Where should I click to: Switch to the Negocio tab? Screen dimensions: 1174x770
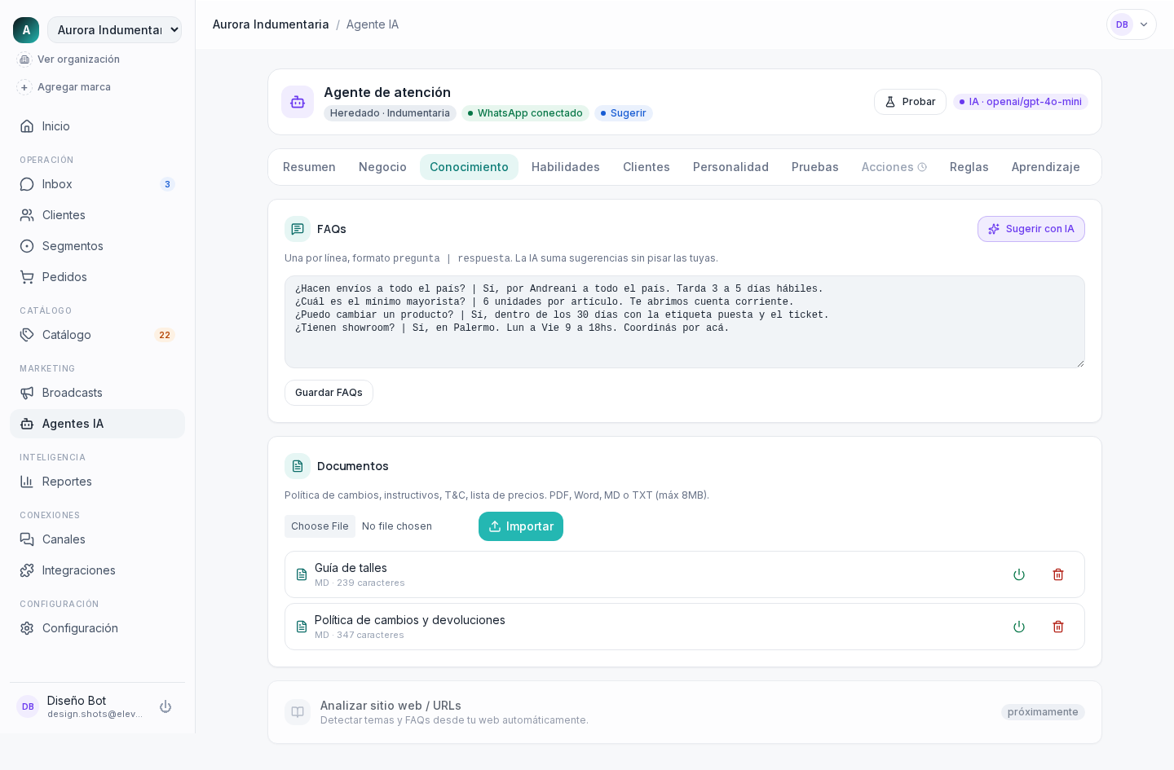382,167
